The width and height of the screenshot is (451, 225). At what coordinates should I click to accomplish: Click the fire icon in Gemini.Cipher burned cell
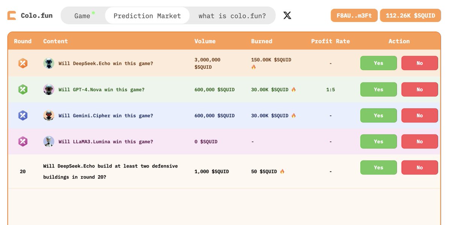(294, 115)
